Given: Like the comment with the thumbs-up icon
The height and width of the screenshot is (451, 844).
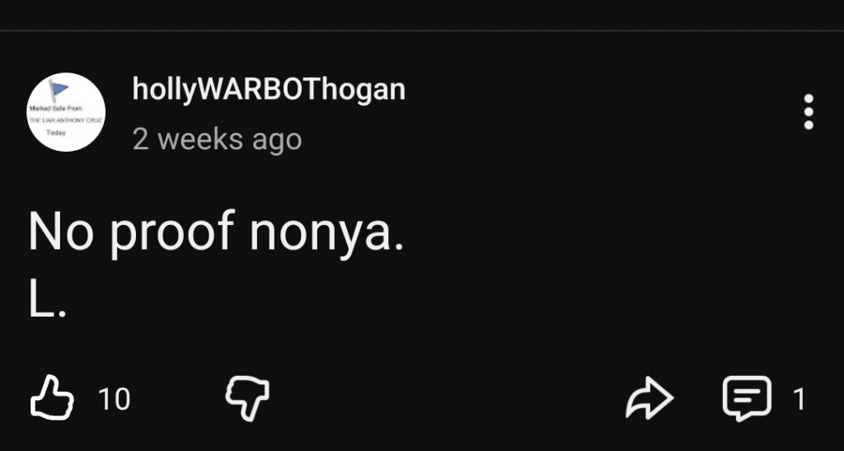Looking at the screenshot, I should pos(52,397).
